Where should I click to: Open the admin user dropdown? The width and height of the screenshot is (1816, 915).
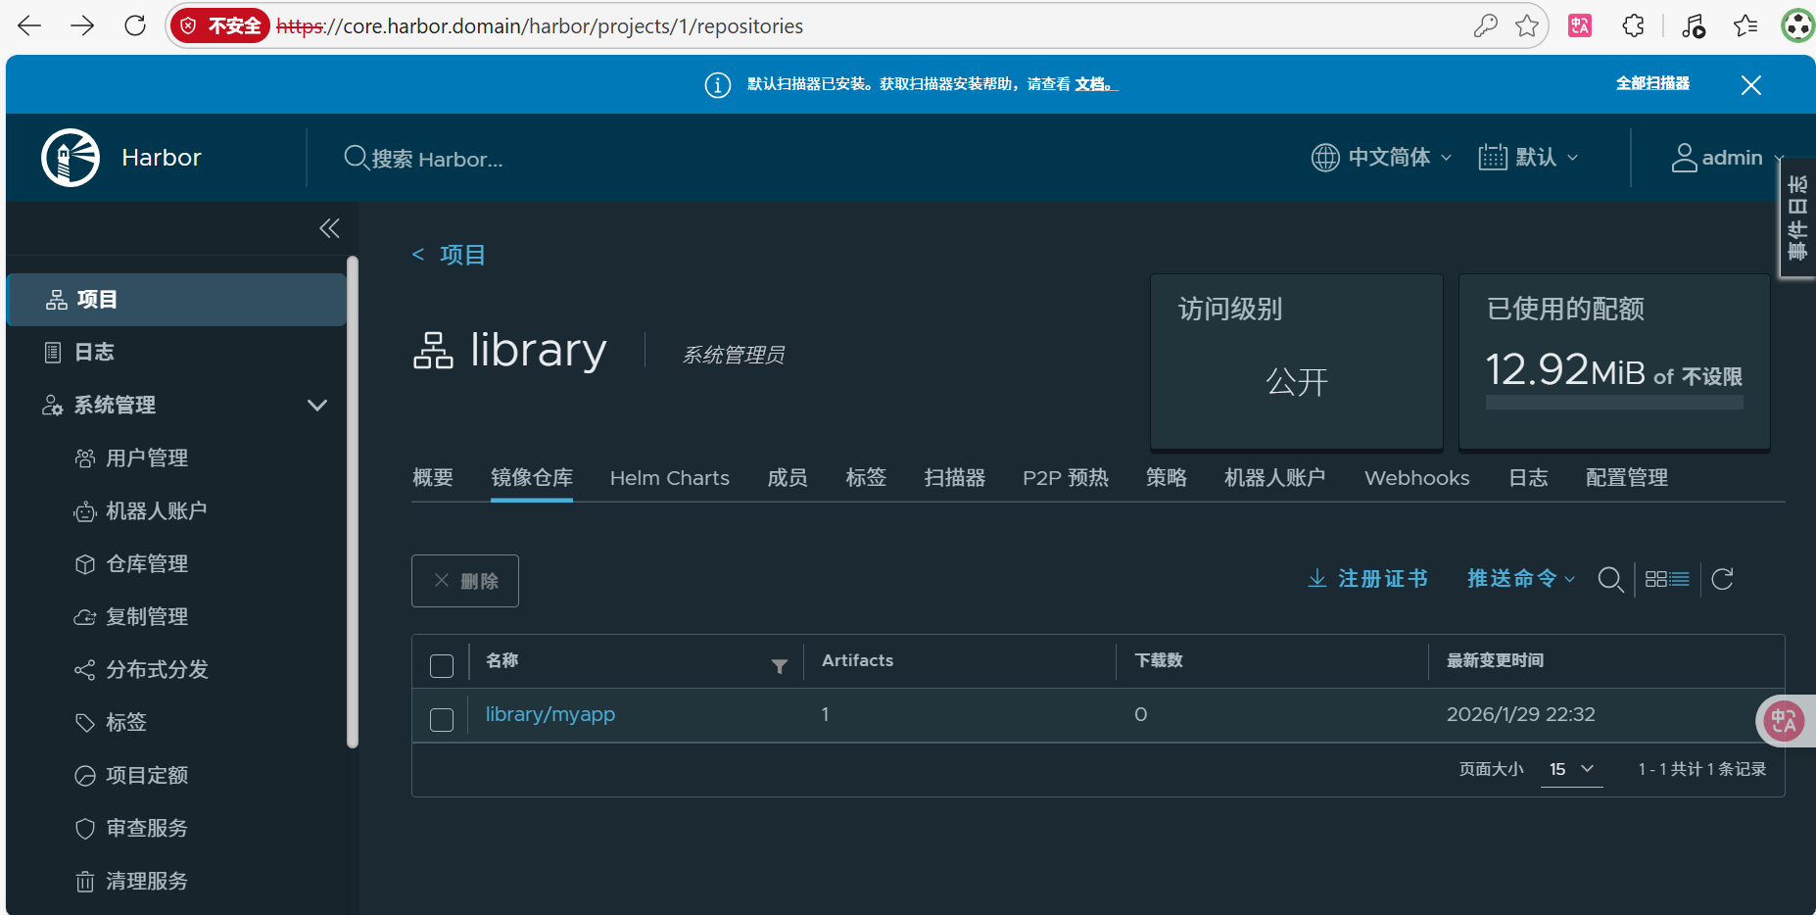click(x=1728, y=158)
